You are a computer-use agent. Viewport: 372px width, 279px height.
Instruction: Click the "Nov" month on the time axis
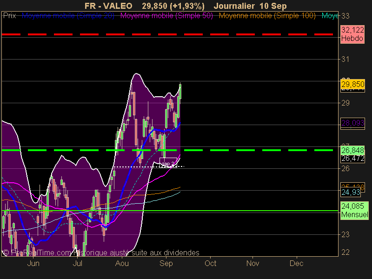pos(252,263)
